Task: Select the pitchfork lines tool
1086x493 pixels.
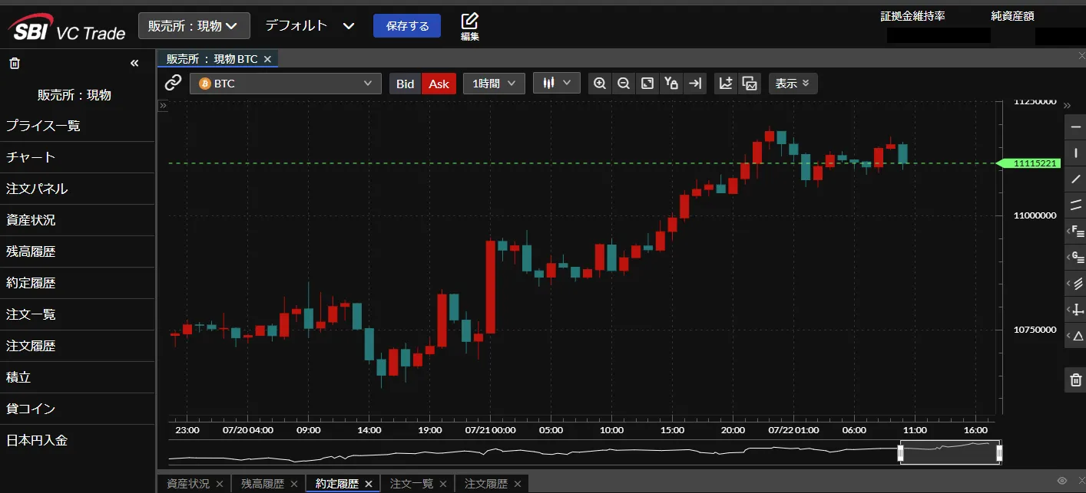Action: 1078,283
